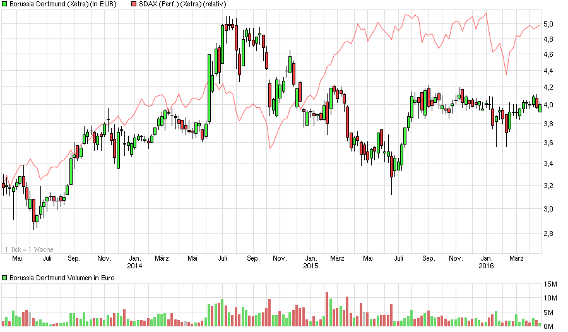Click the 3,8 price axis label

pos(548,124)
